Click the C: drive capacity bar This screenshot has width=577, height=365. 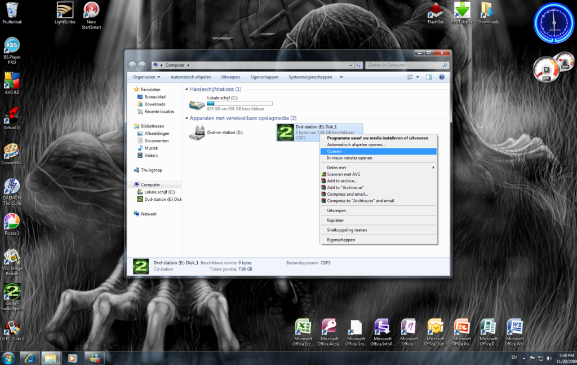[239, 103]
